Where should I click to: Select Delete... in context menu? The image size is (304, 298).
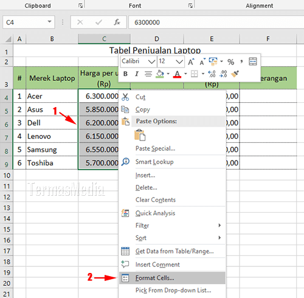tap(172, 187)
